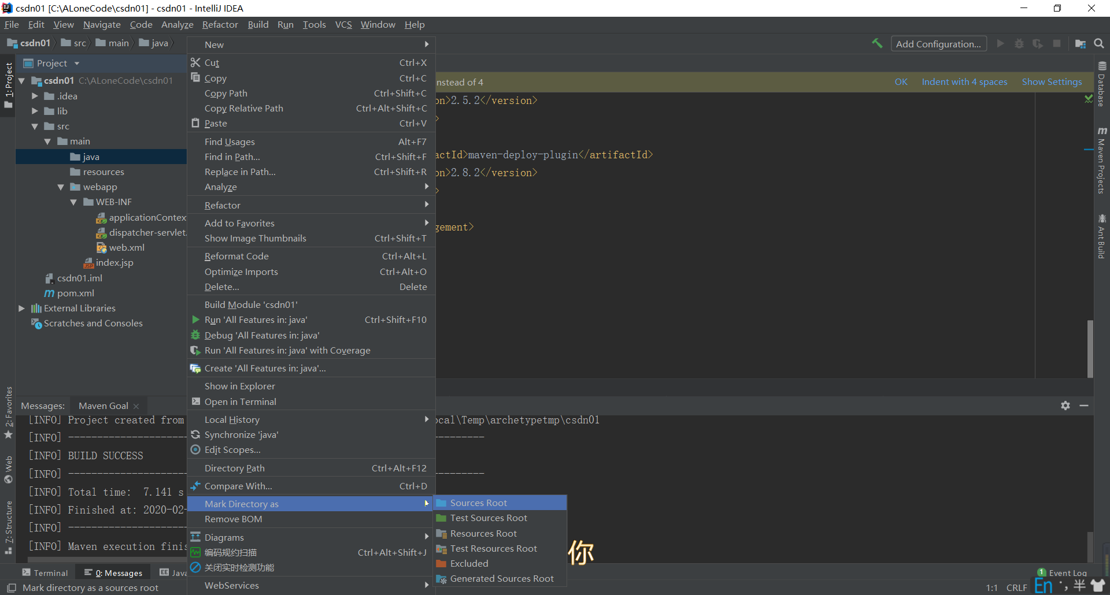This screenshot has height=595, width=1110.
Task: Click OK in the indent notification bar
Action: click(x=901, y=82)
